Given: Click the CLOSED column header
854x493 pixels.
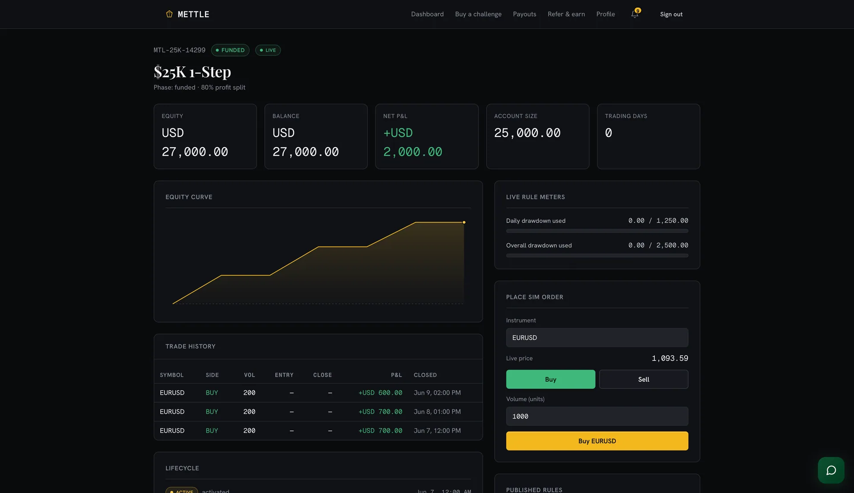Looking at the screenshot, I should pos(425,375).
